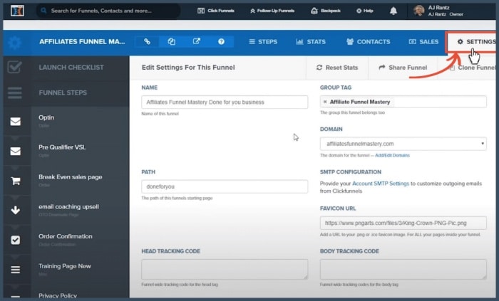This screenshot has width=499, height=301.
Task: Click the email coaching upsell arrow icon
Action: (15, 210)
